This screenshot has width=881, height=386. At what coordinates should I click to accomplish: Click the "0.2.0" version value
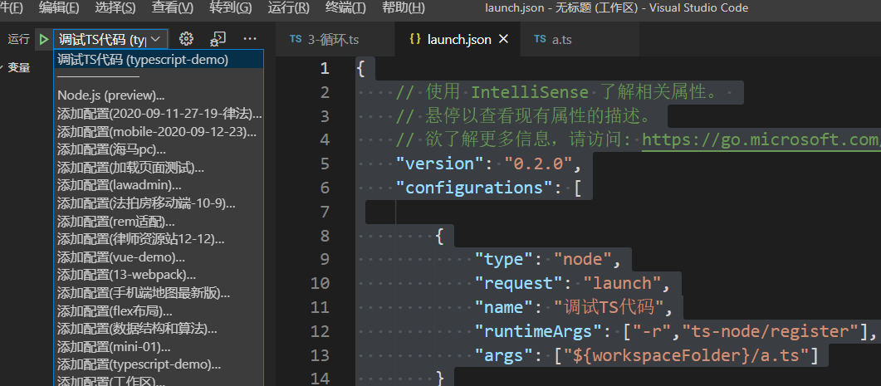[x=539, y=164]
